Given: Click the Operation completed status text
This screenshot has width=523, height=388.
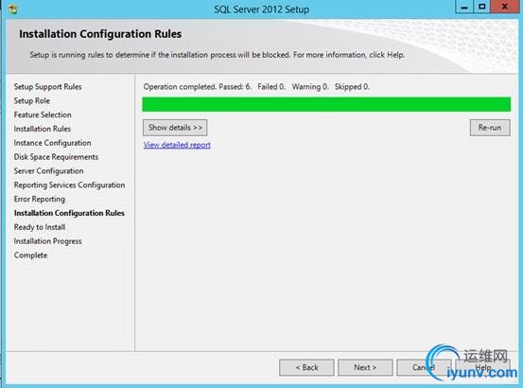Looking at the screenshot, I should pos(256,87).
